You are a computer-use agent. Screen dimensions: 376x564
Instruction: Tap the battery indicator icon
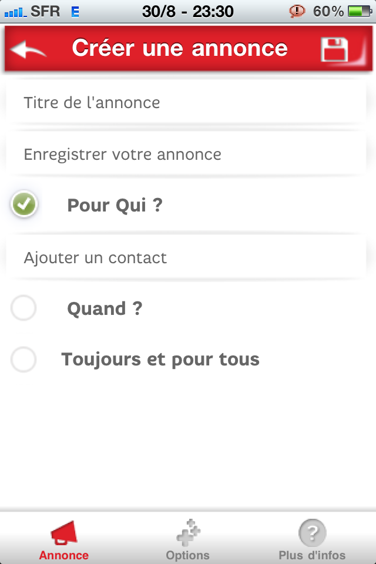pos(360,12)
